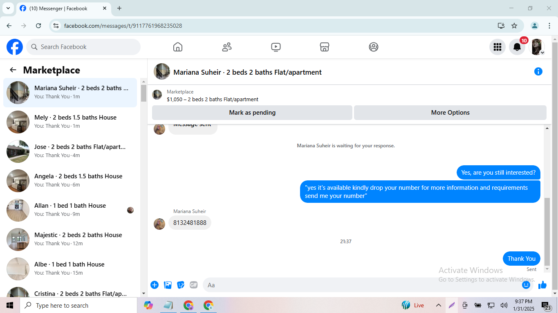Send a thumbs-up like
This screenshot has height=313, width=558.
point(542,285)
